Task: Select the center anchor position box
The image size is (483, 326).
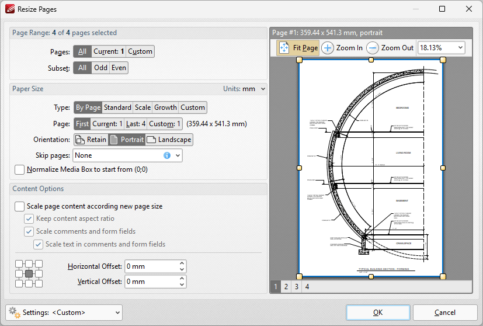Action: [x=29, y=273]
